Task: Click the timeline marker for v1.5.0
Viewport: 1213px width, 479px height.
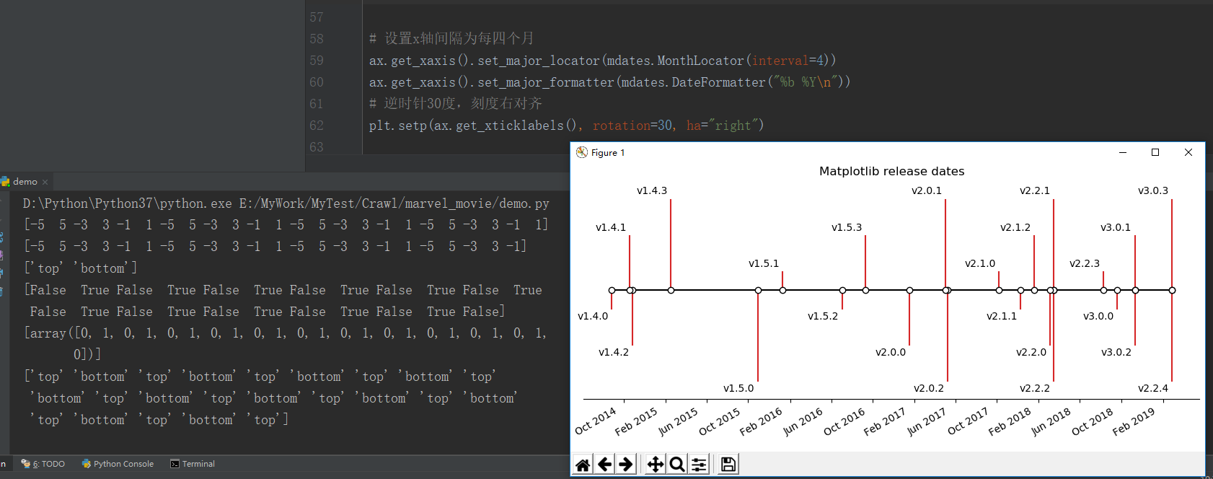Action: (758, 290)
